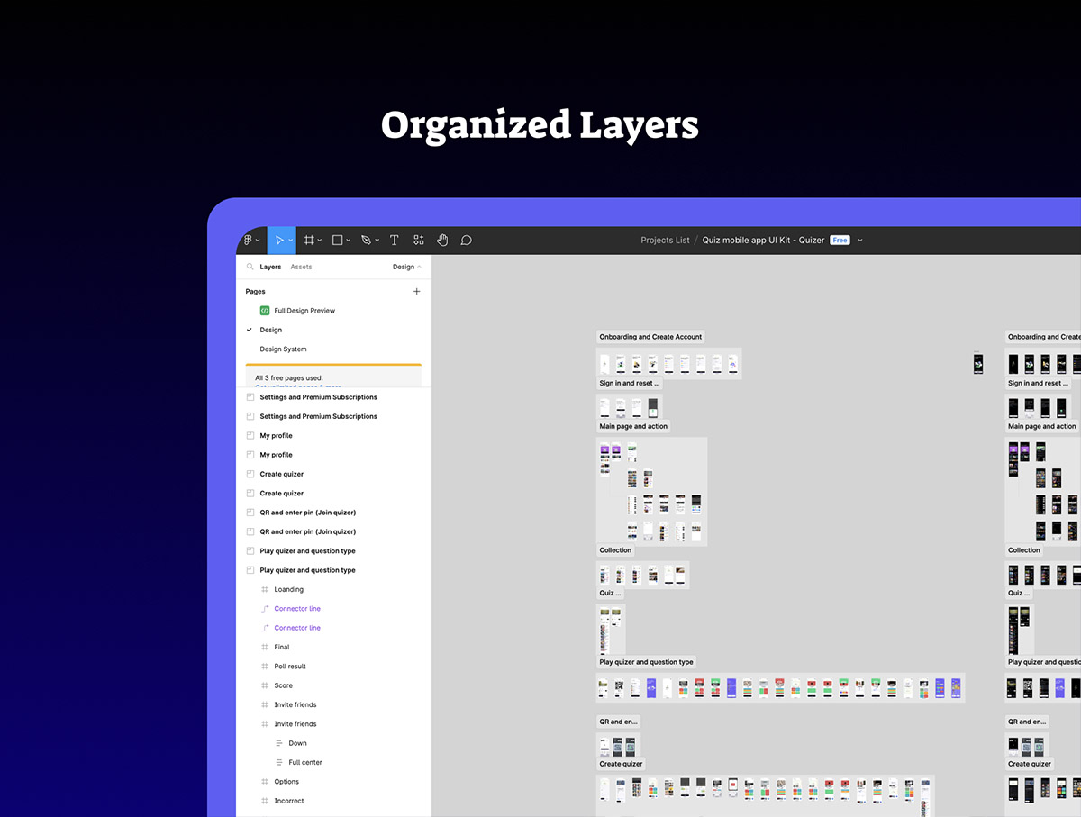The image size is (1081, 817).
Task: Open the shape tools dropdown arrow
Action: point(349,241)
